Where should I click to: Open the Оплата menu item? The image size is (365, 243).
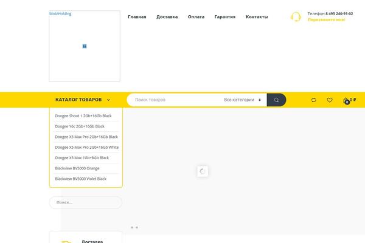tap(196, 17)
